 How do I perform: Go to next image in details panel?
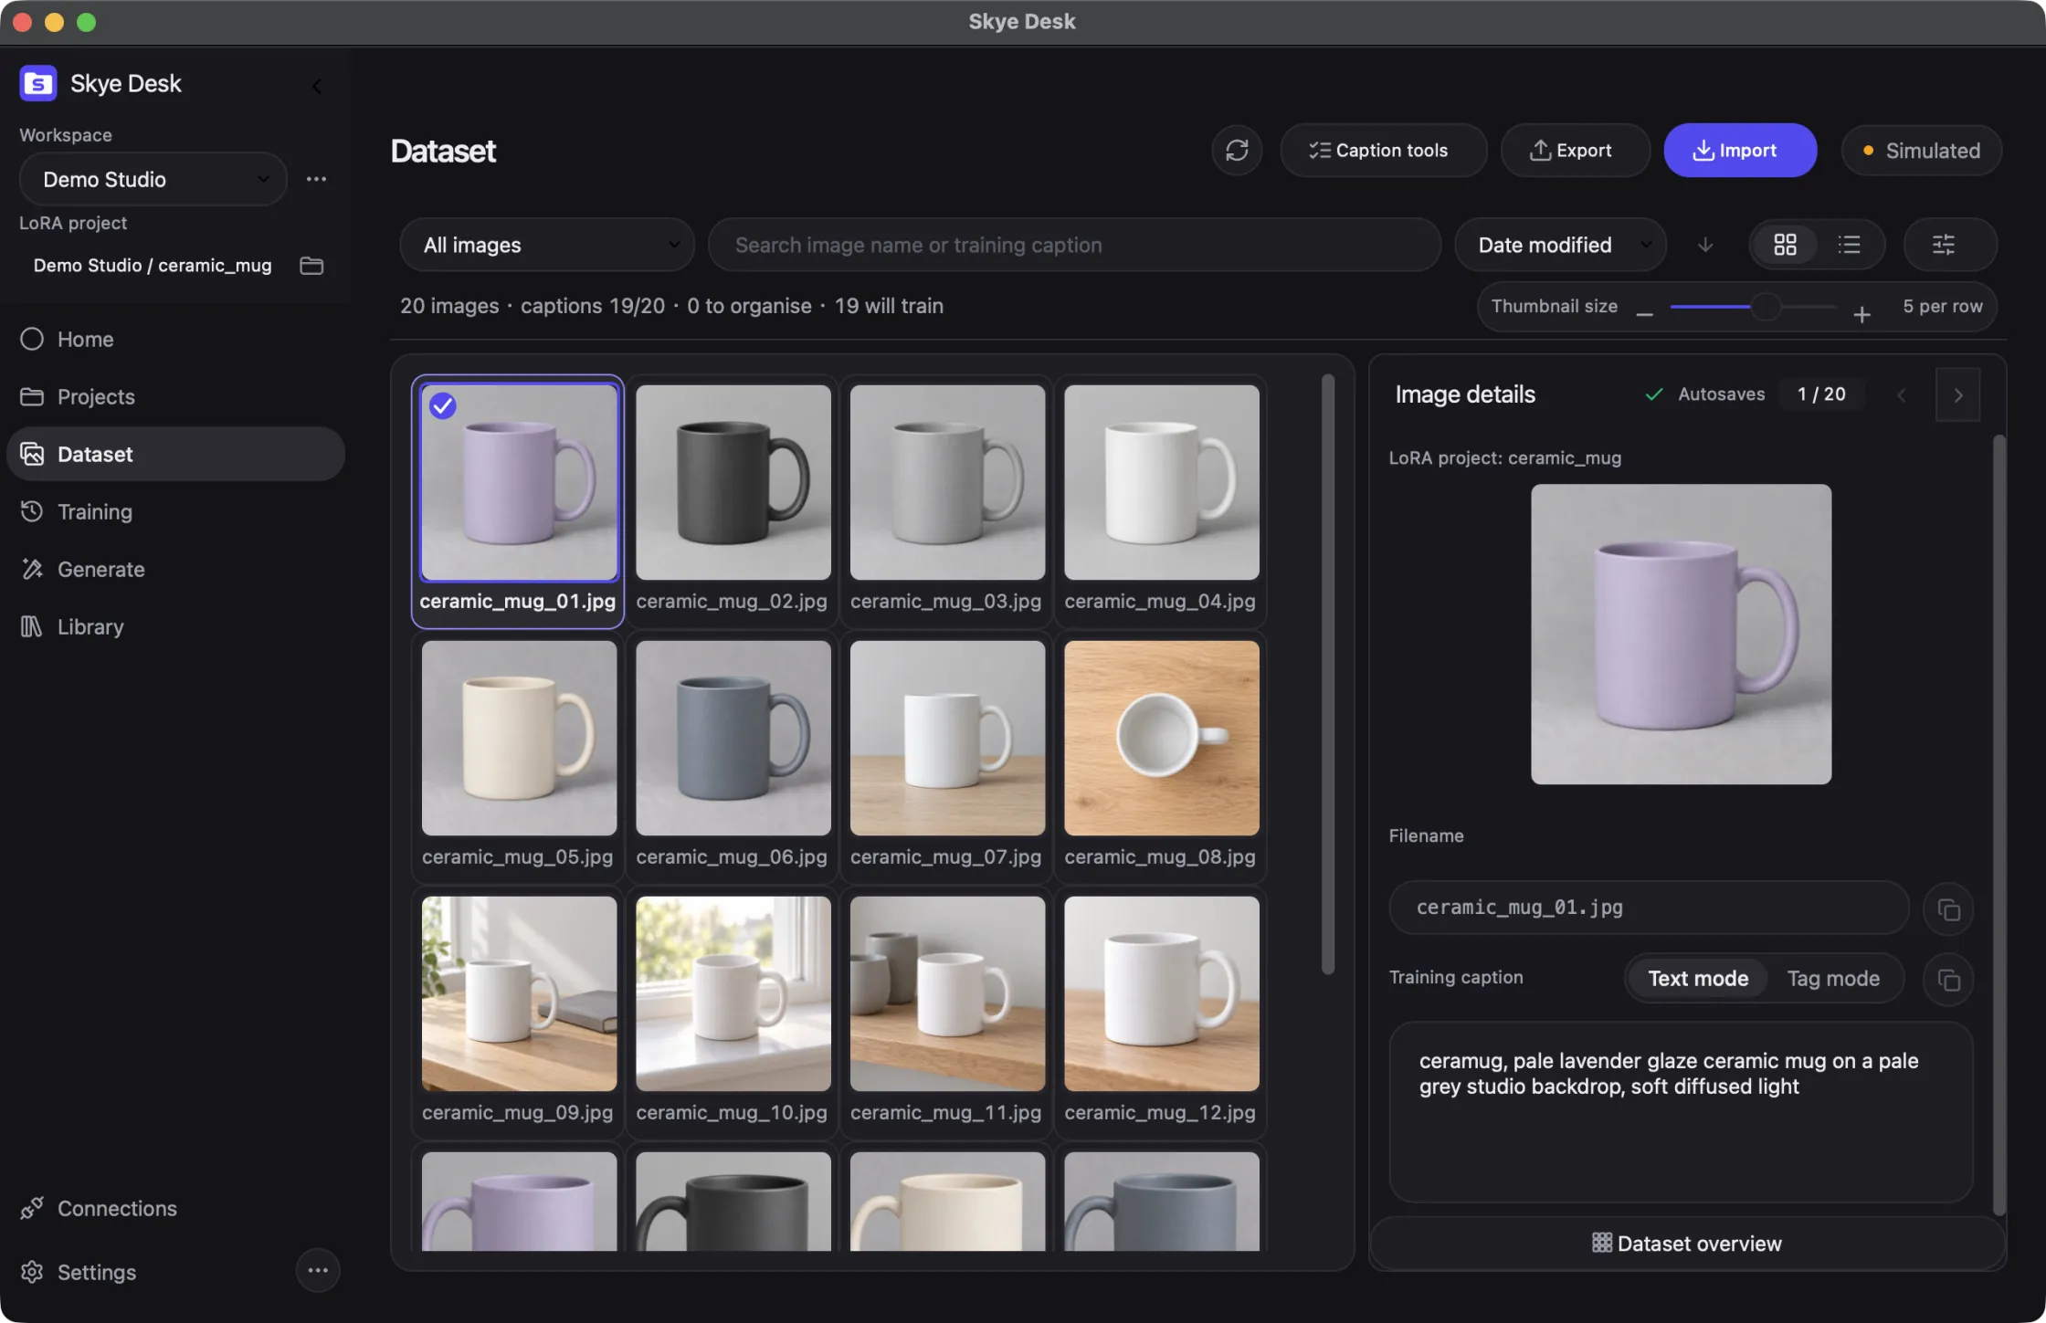pyautogui.click(x=1957, y=394)
